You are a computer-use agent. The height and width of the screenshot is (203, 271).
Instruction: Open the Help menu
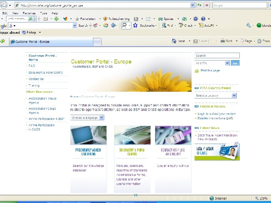click(x=55, y=13)
